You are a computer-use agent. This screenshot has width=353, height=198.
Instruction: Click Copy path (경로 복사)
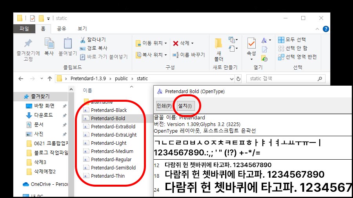(x=94, y=48)
